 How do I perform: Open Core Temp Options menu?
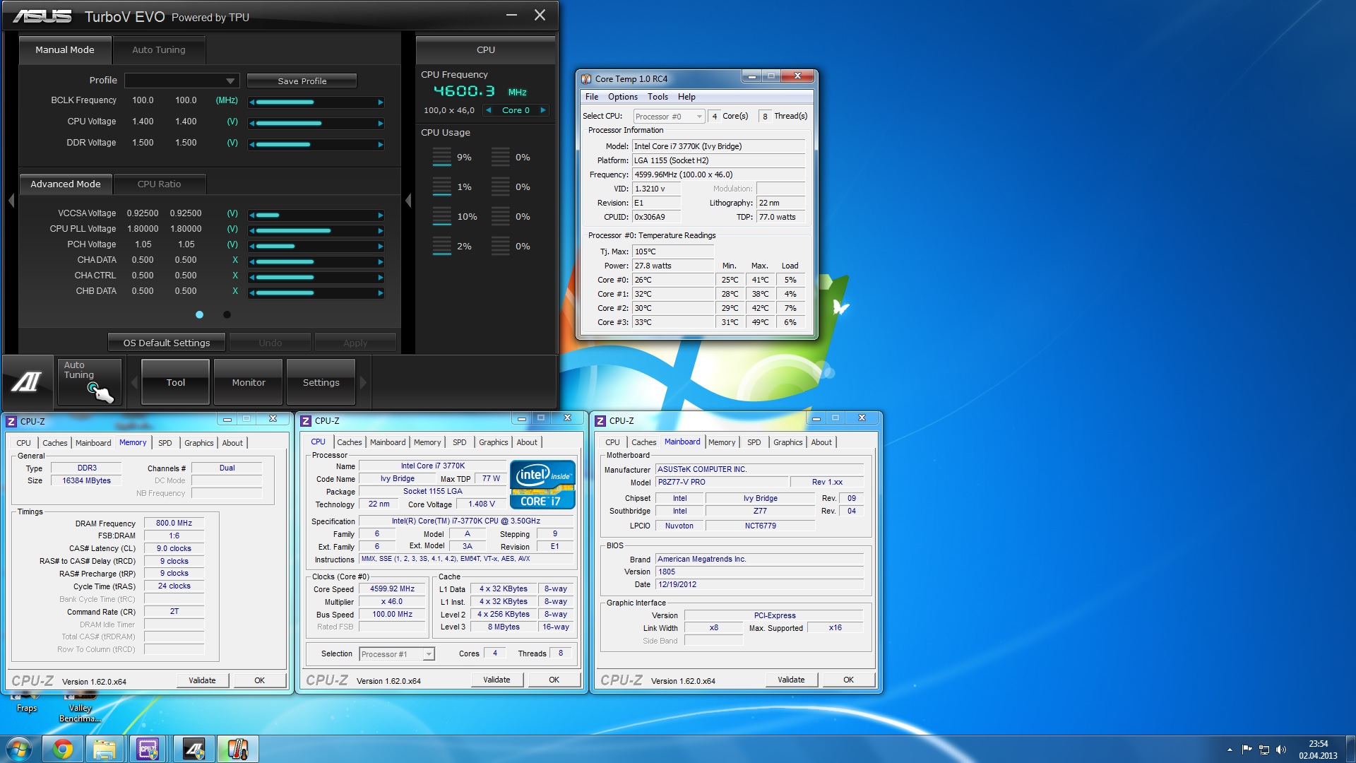point(622,97)
